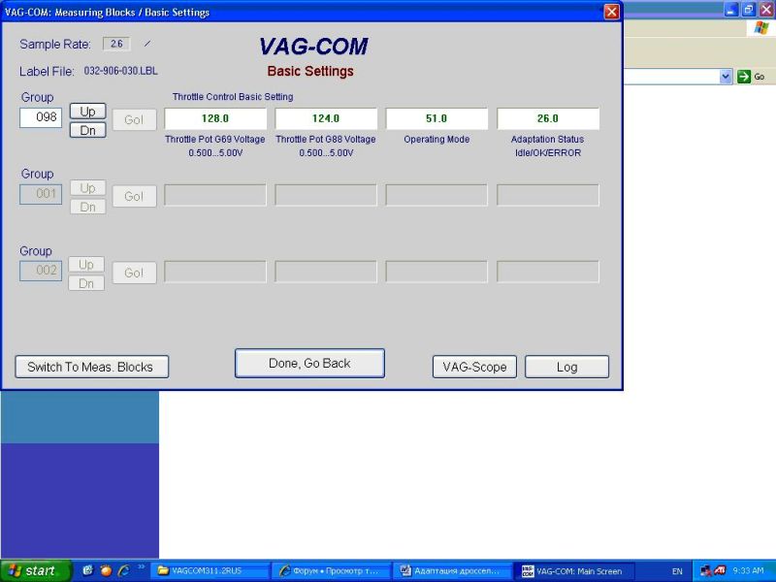Open the Start menu
Viewport: 776px width, 582px height.
coord(37,571)
